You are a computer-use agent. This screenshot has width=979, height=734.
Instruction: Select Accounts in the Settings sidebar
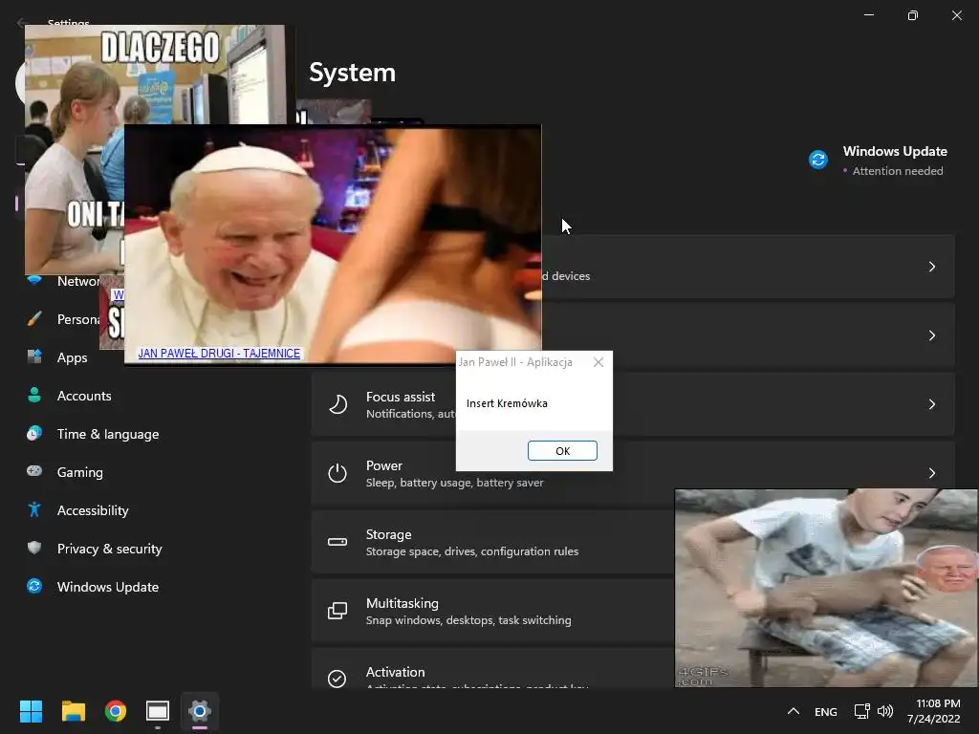coord(84,396)
